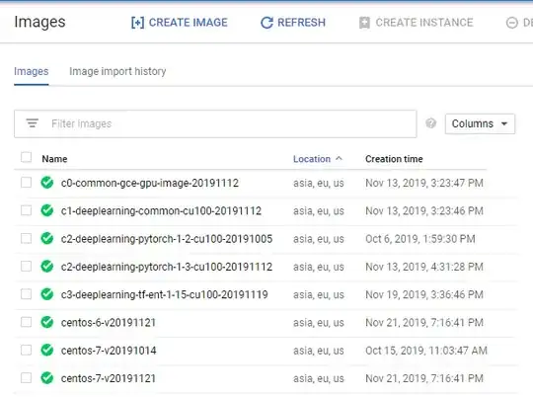Click creation time Oct 6, 2019, 1:59:30 PM
The width and height of the screenshot is (533, 397).
[x=420, y=239]
